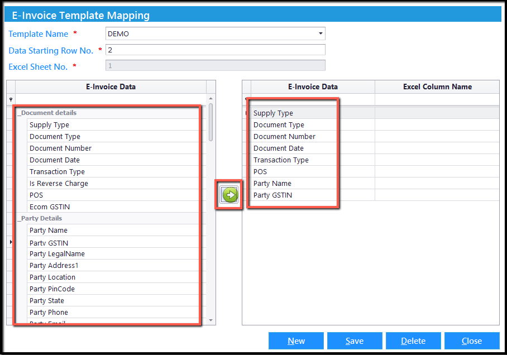The height and width of the screenshot is (355, 507).
Task: Click the filter funnel icon in left grid
Action: click(12, 98)
